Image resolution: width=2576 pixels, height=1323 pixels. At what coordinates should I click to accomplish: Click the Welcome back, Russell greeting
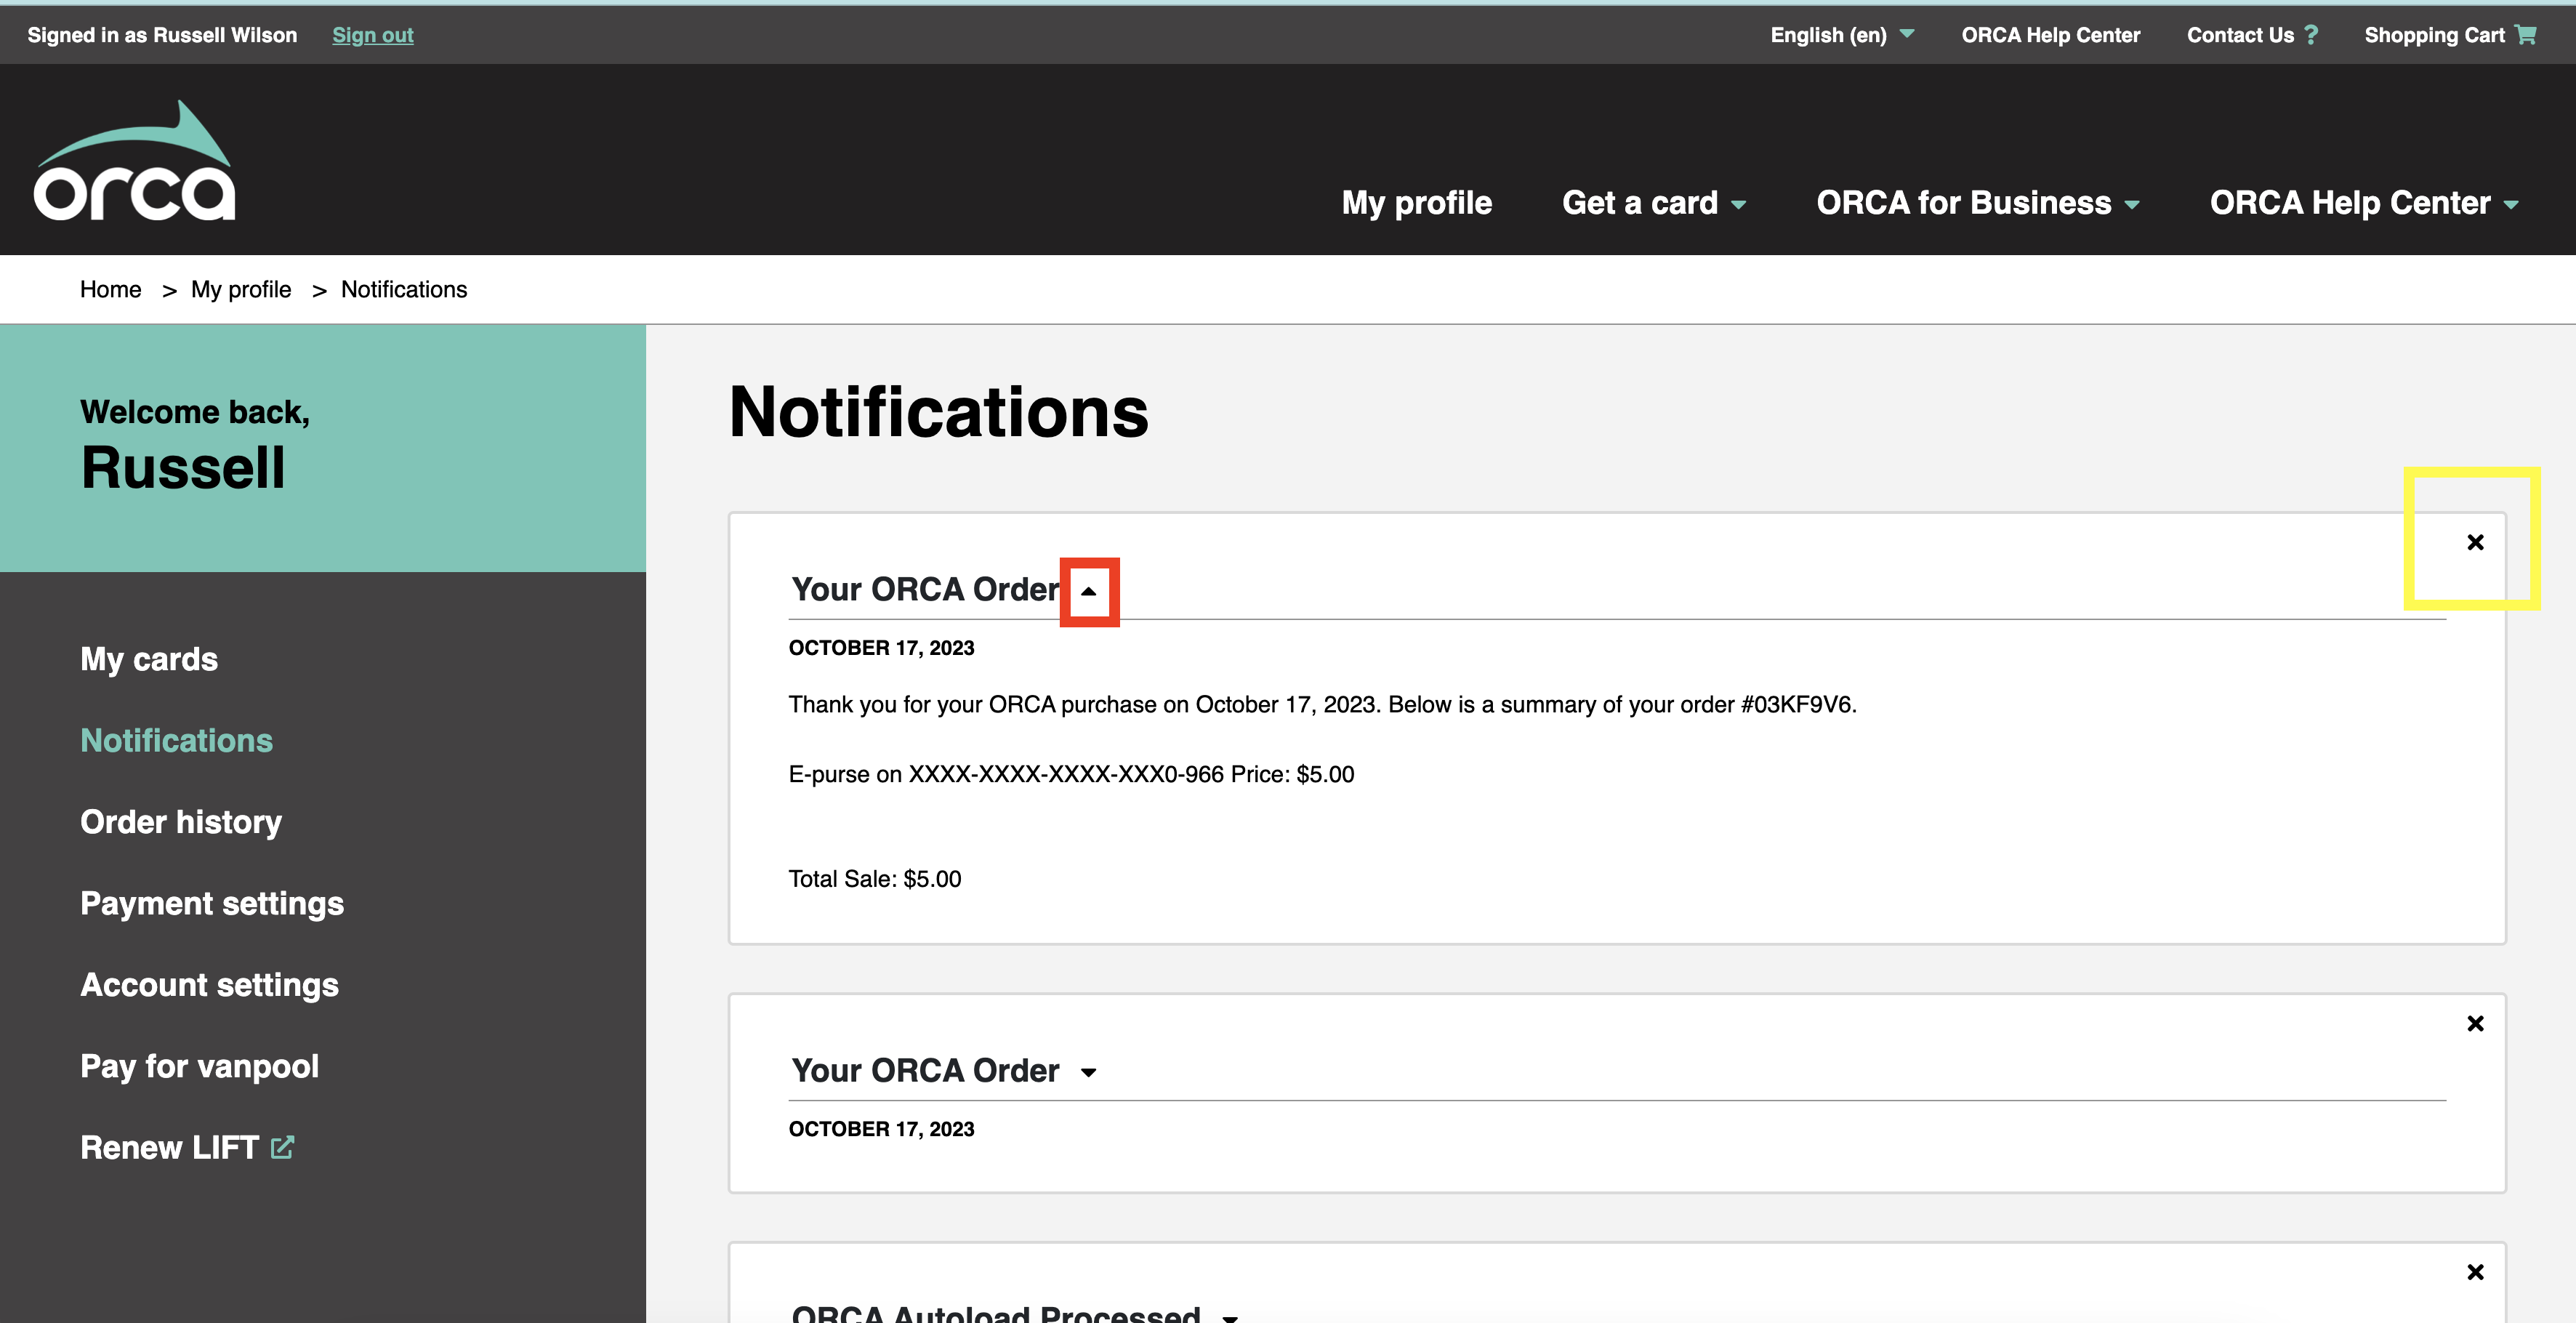pyautogui.click(x=195, y=444)
